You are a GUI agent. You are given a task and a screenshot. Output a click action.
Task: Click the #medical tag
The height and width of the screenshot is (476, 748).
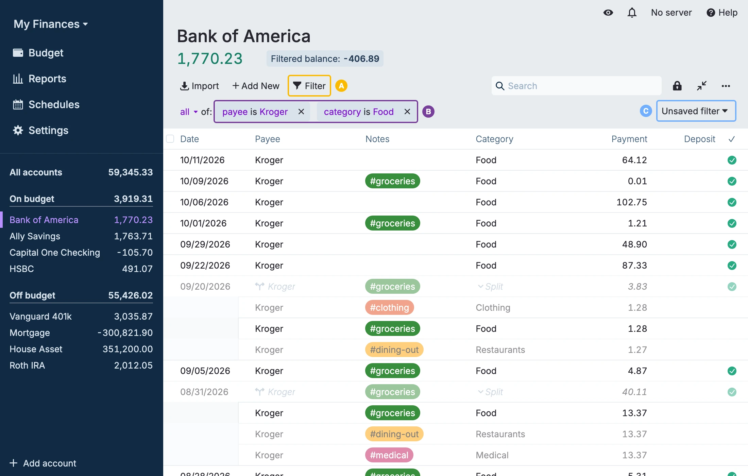[389, 455]
